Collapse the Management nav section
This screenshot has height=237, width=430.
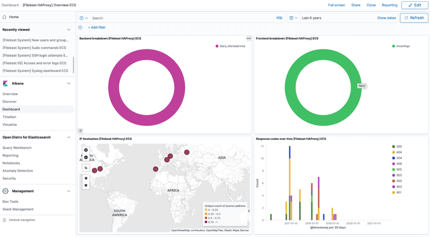click(69, 191)
